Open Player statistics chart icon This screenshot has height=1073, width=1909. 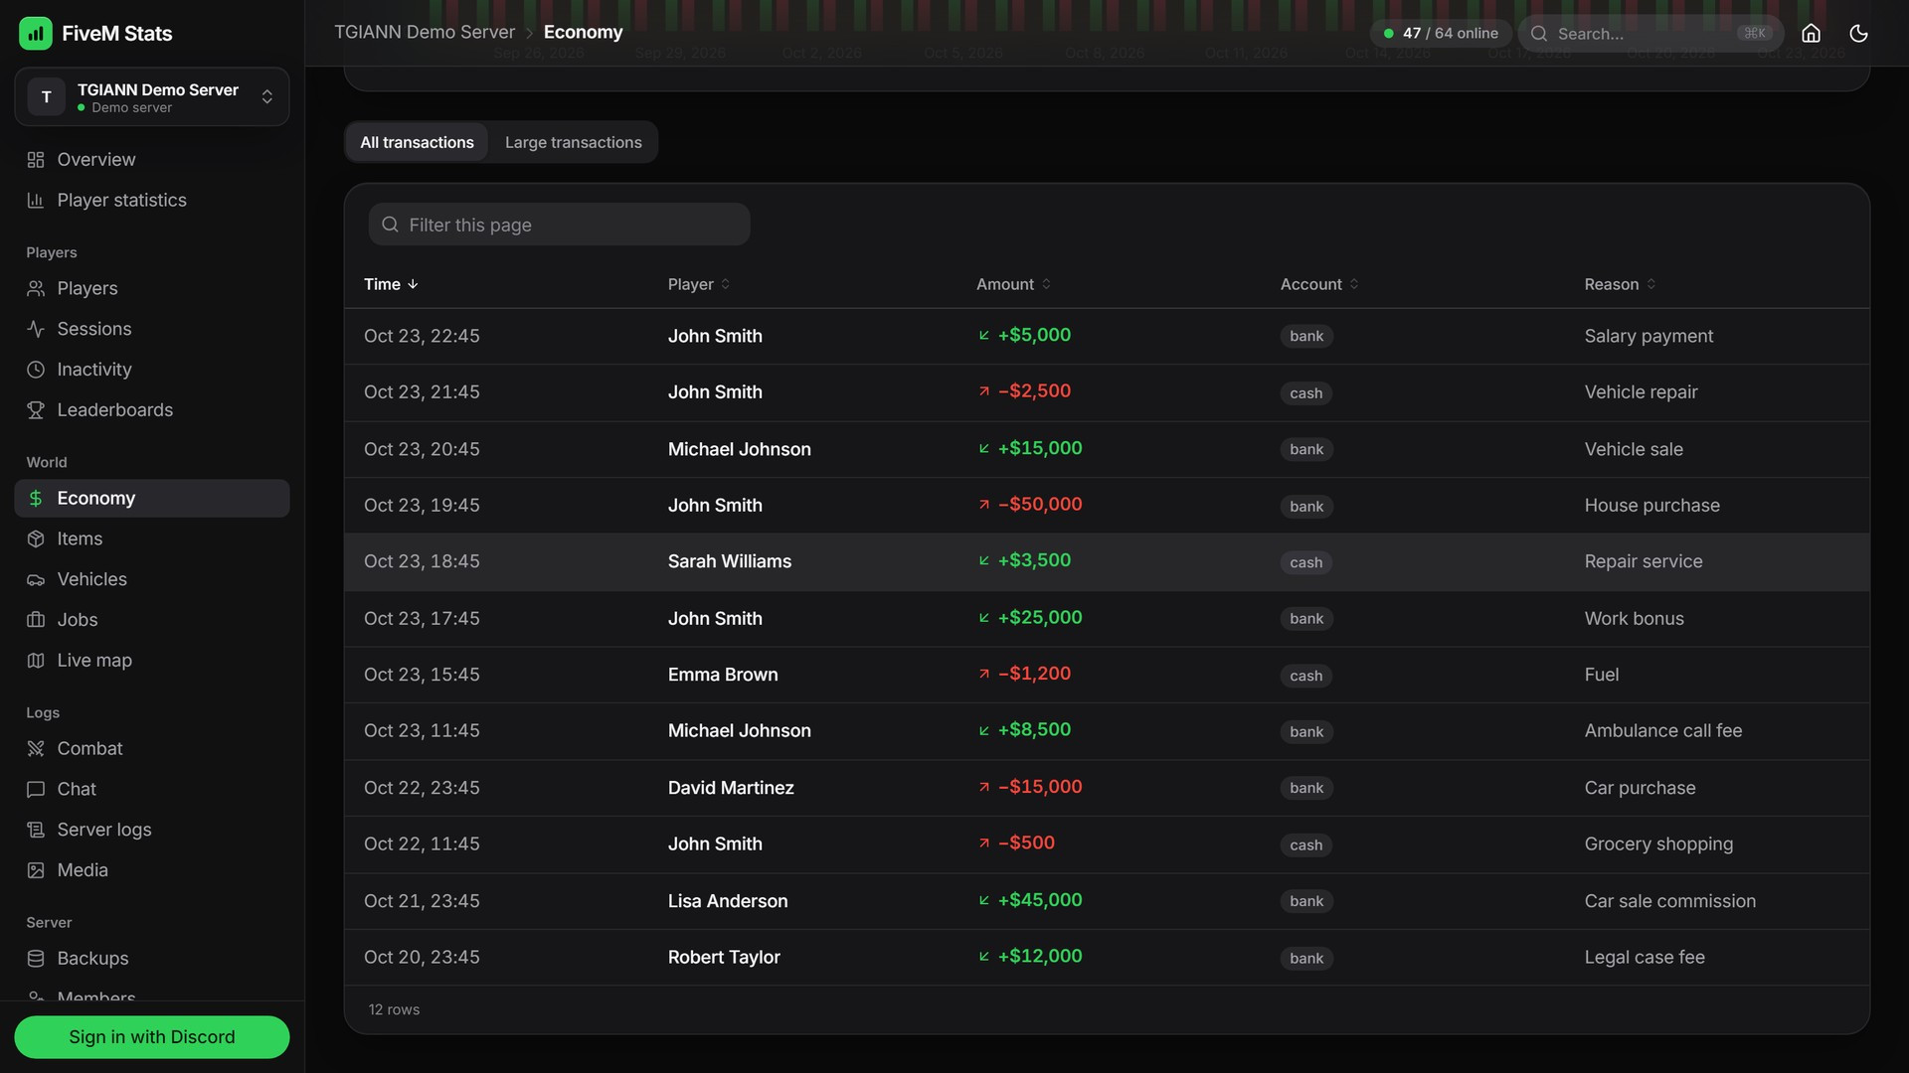[x=36, y=201]
